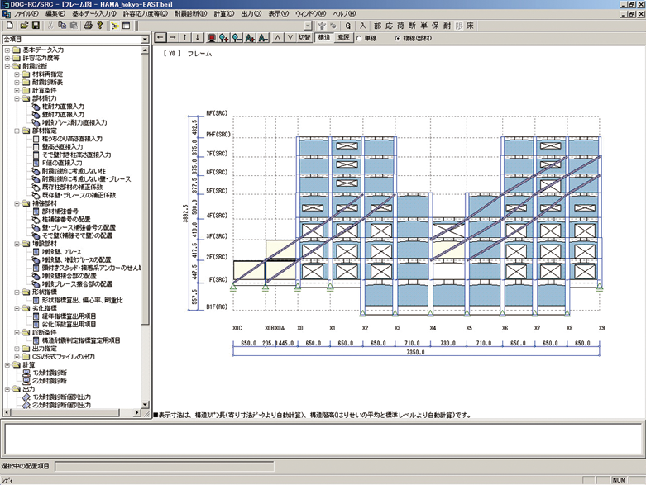Click the Cut scissors icon
The height and width of the screenshot is (485, 646).
click(50, 26)
